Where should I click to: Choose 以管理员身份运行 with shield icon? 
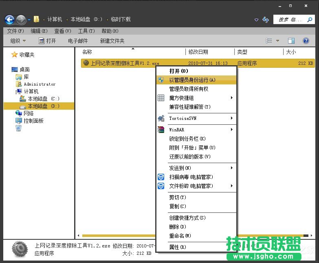192,80
